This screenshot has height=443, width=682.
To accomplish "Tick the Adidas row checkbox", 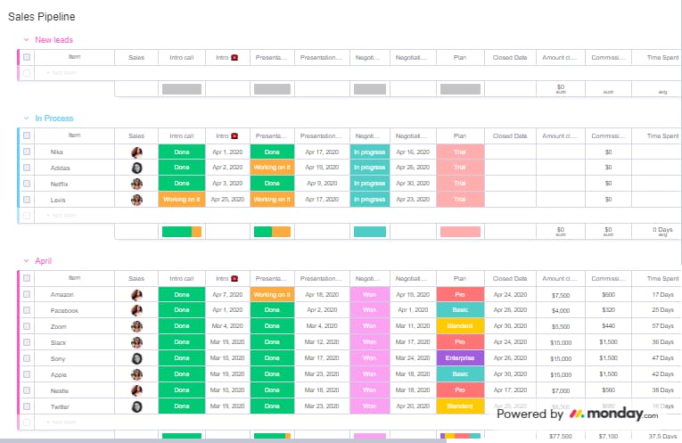I will tap(27, 168).
